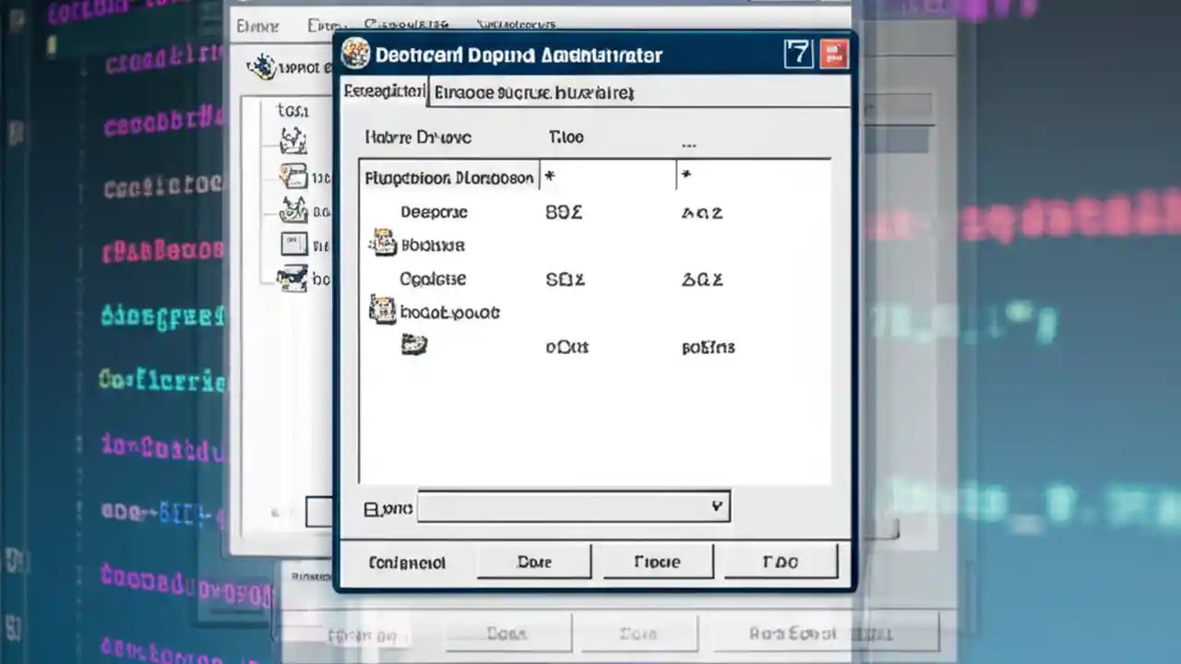Click the device icon next to bodot point
The image size is (1181, 664).
[382, 311]
